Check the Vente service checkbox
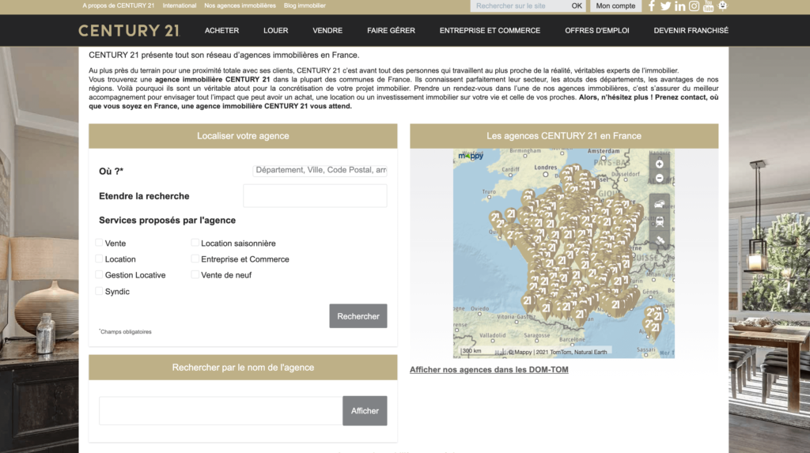This screenshot has width=810, height=453. point(99,242)
